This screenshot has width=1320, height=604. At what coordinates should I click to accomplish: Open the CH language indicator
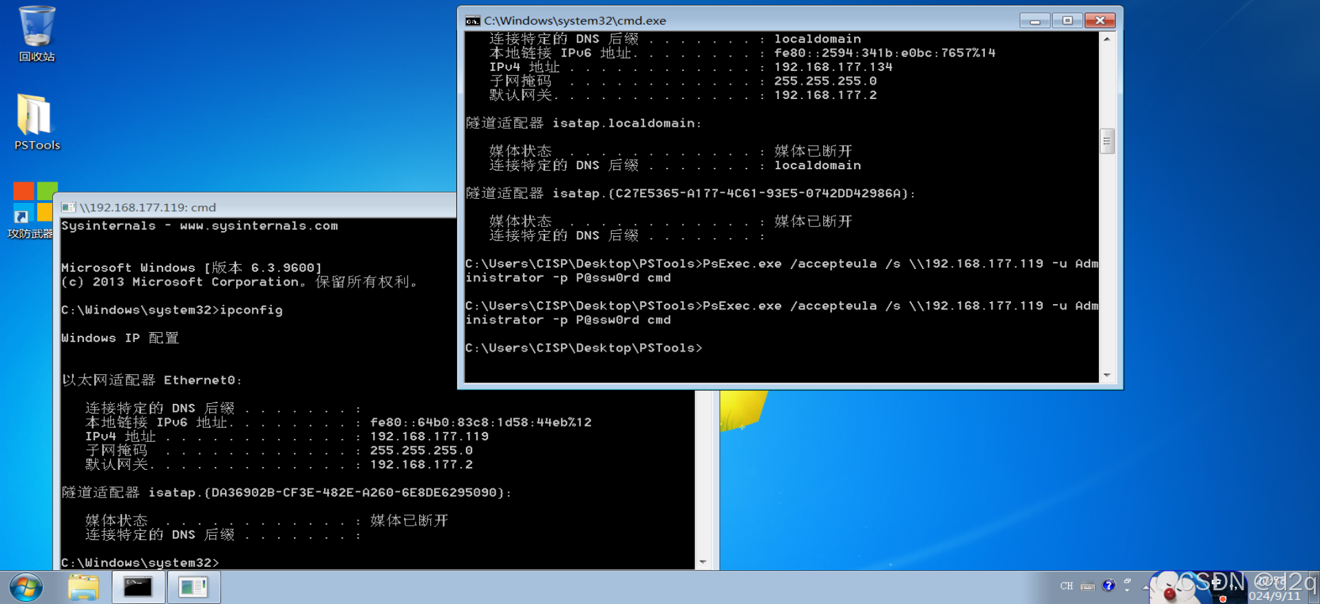1066,586
